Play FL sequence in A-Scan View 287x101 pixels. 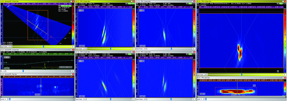tap(73, 71)
